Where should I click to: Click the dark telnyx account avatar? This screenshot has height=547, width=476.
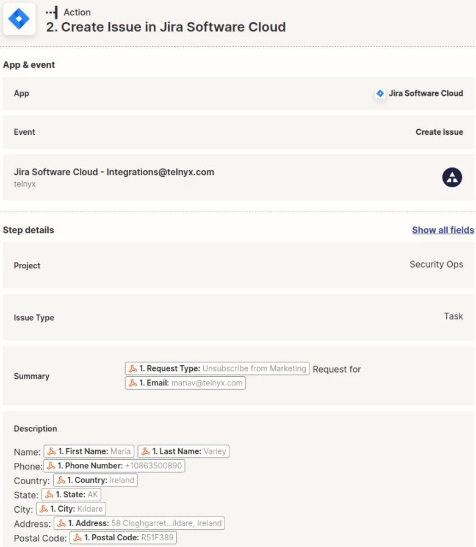click(452, 177)
